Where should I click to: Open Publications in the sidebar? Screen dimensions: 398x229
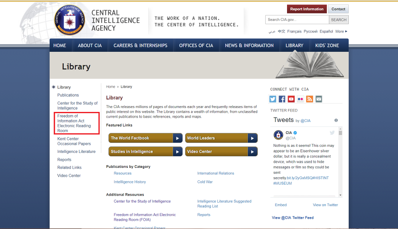click(68, 95)
